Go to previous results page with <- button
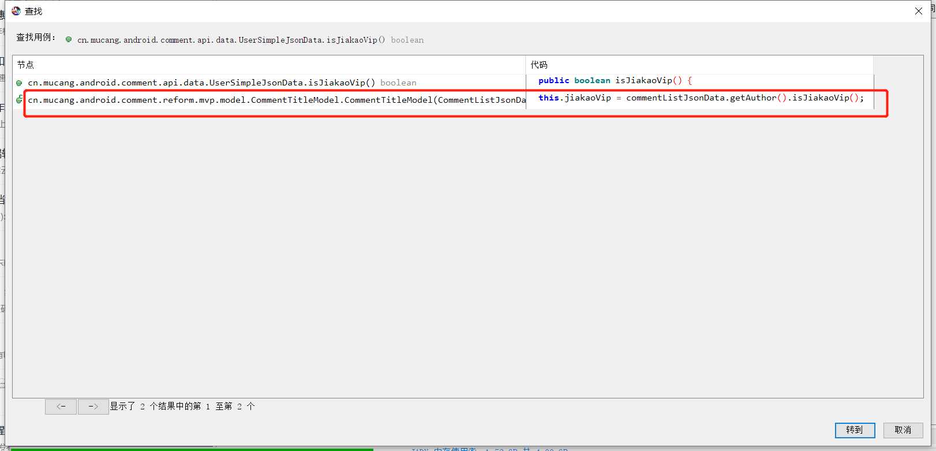Viewport: 936px width, 451px height. point(61,407)
